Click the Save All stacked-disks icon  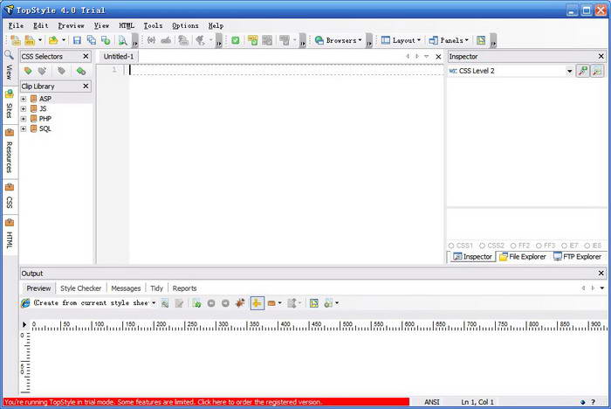click(x=91, y=40)
